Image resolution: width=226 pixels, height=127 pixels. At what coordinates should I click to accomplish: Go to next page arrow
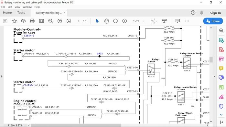coord(69,21)
